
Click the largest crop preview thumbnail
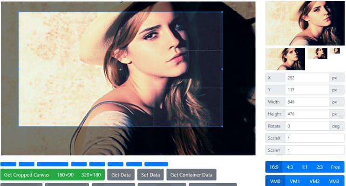(x=305, y=23)
